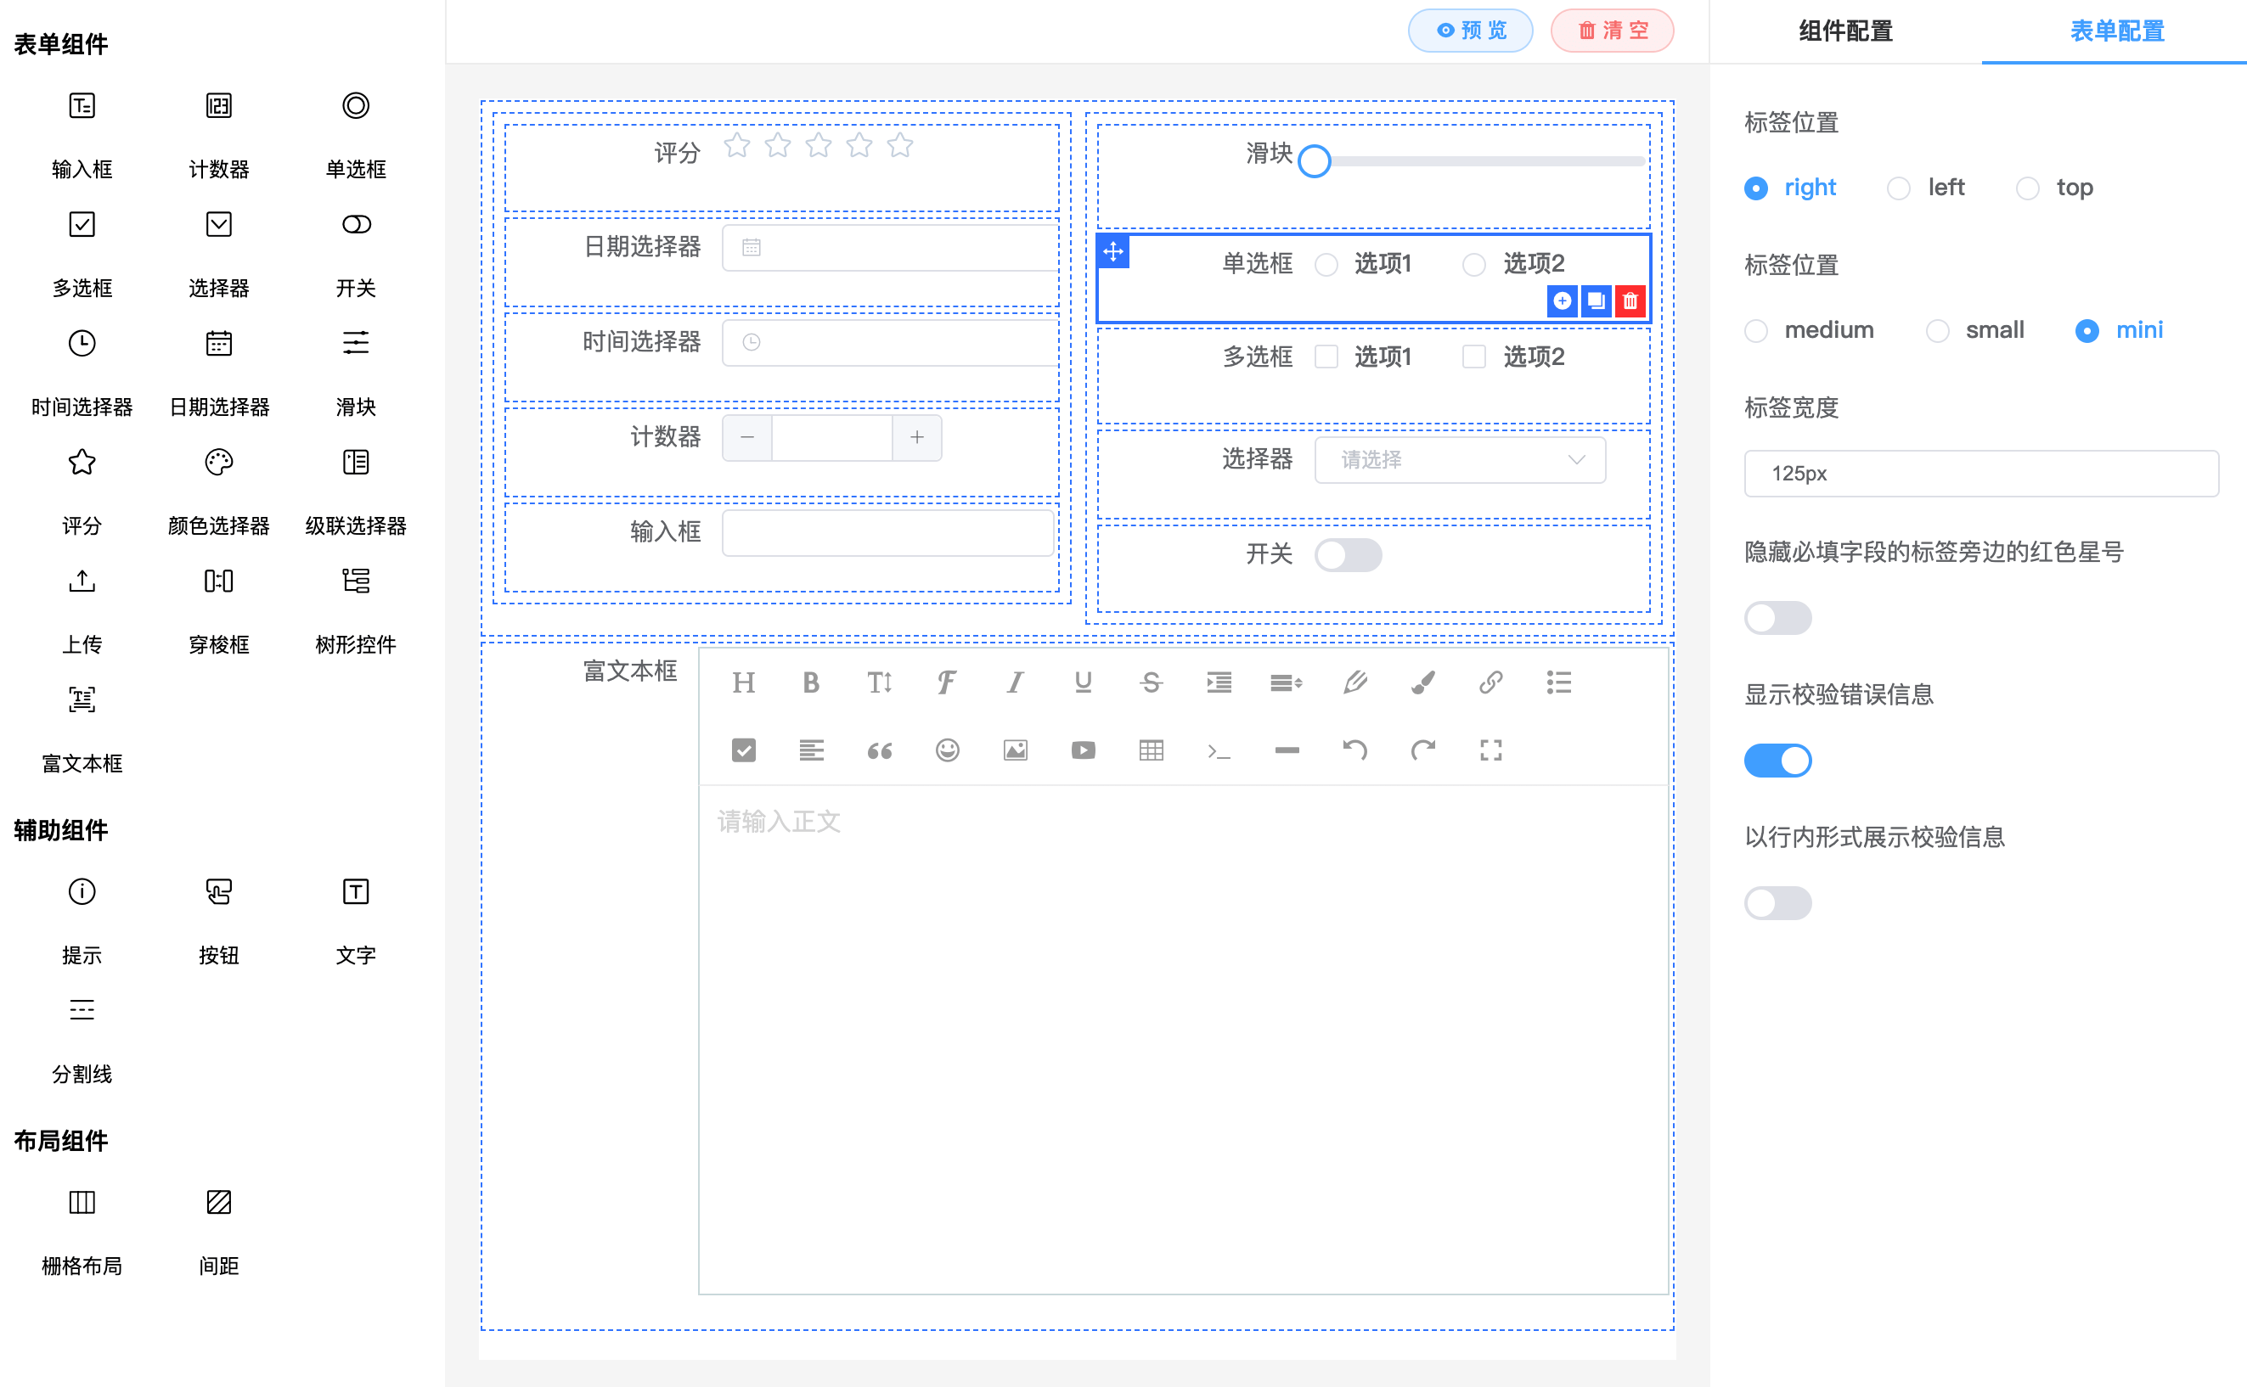2247x1387 pixels.
Task: Click the 滑块 slider handle
Action: (x=1314, y=161)
